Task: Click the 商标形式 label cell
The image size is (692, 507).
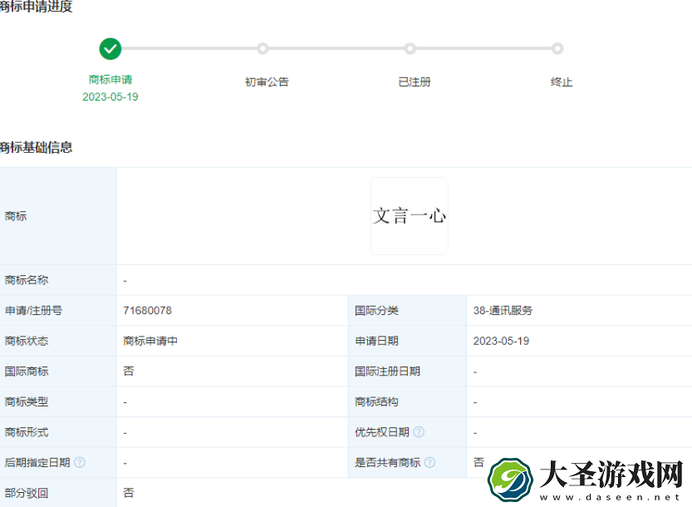Action: click(58, 432)
